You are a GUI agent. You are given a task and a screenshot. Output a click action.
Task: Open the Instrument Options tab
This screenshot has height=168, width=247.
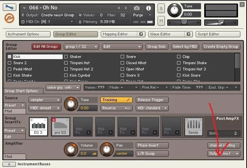coord(28,34)
